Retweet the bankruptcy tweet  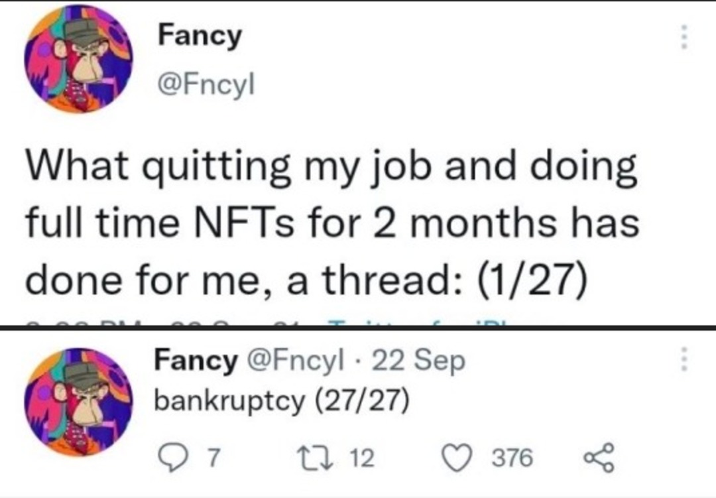327,457
